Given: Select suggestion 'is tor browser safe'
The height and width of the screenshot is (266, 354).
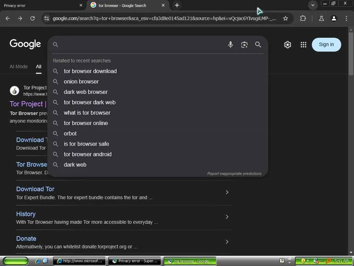Looking at the screenshot, I should click(158, 144).
